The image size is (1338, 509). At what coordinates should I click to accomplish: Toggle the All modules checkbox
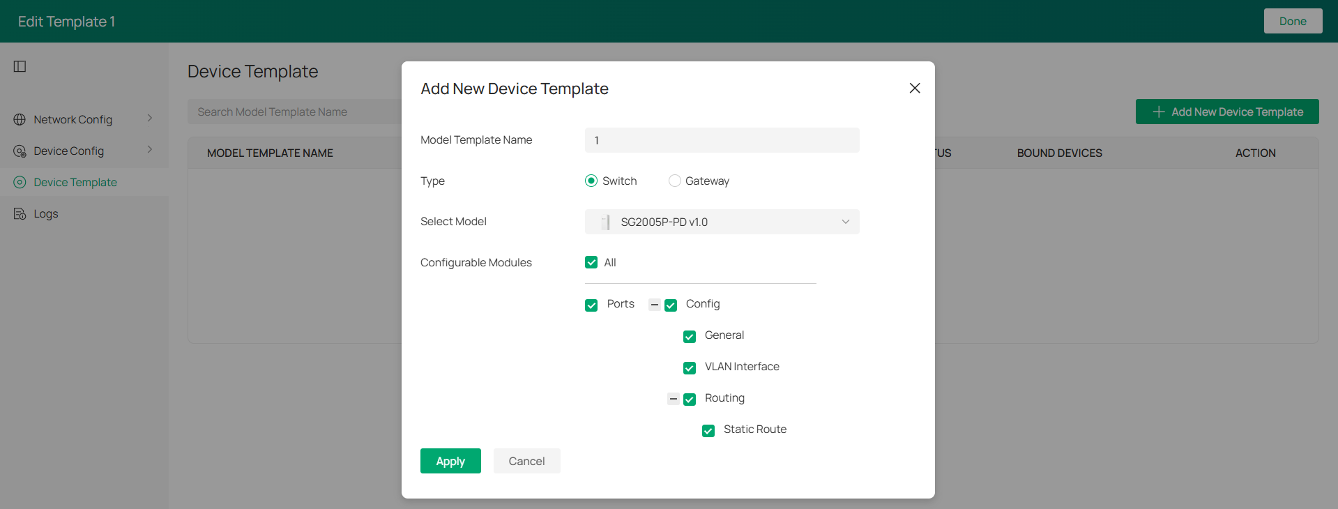[x=591, y=262]
